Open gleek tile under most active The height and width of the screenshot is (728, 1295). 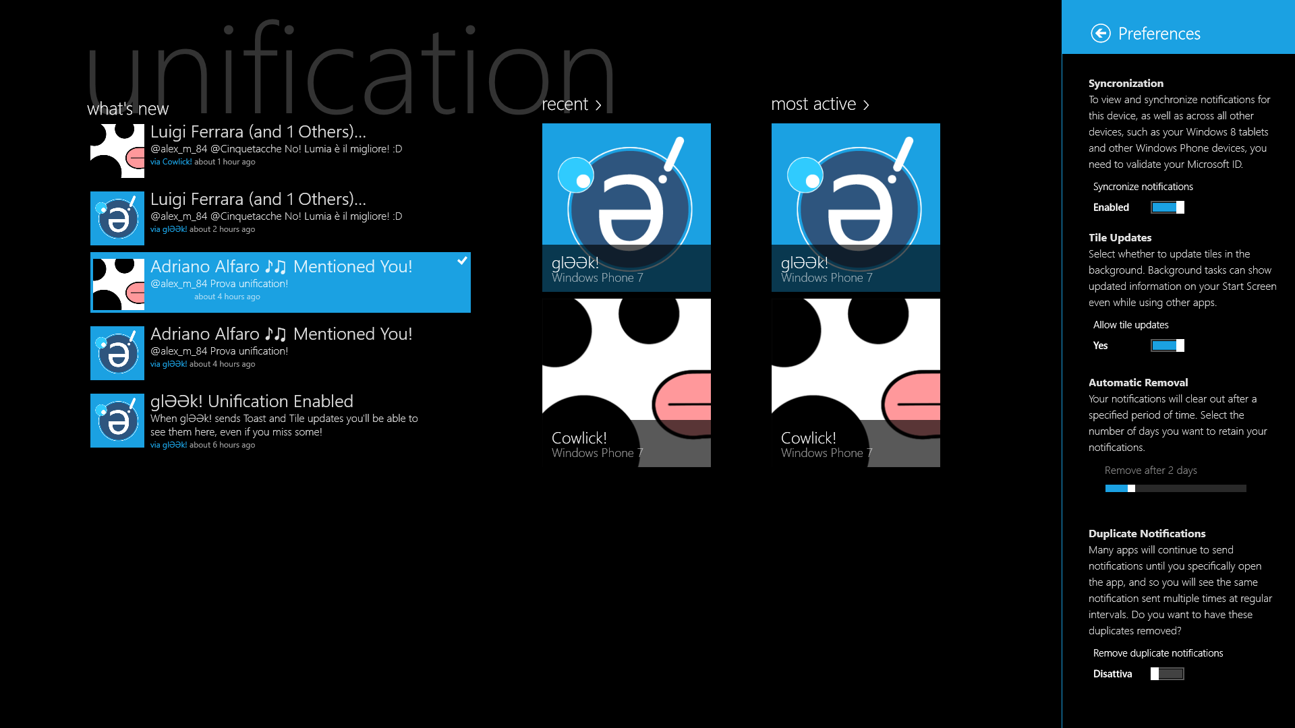[856, 208]
